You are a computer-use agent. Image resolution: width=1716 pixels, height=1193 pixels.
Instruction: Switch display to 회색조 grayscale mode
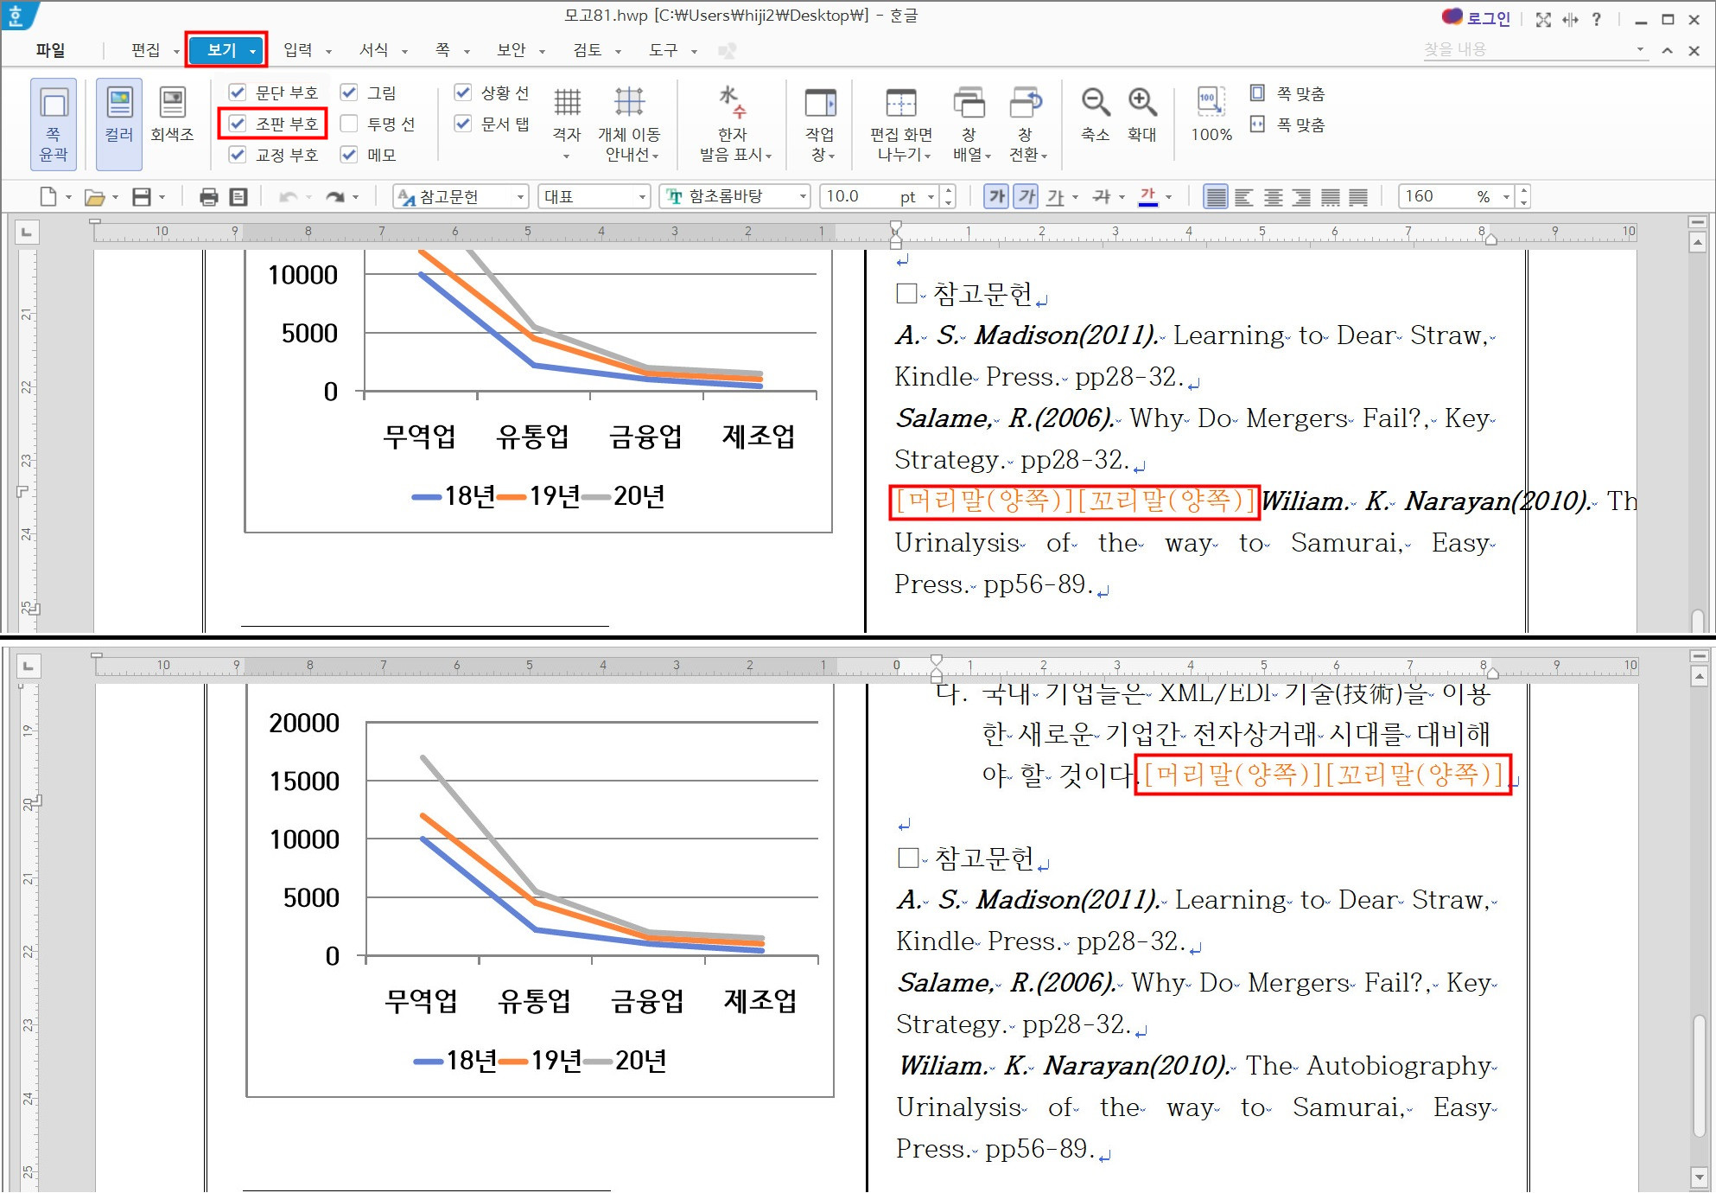click(x=173, y=115)
